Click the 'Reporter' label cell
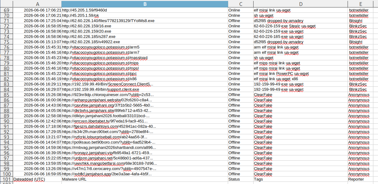Viewport: 378px width, 184px height. tap(361, 179)
